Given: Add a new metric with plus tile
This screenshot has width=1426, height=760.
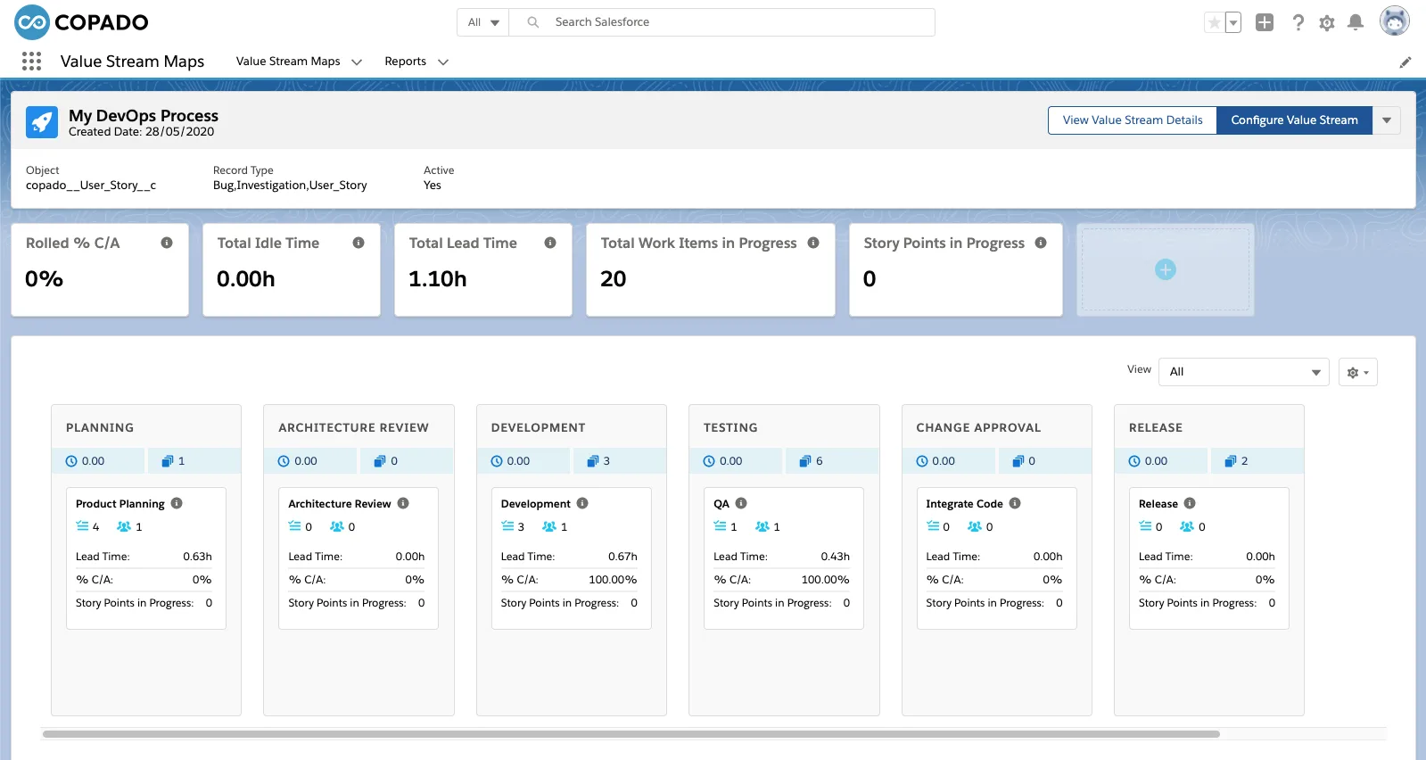Looking at the screenshot, I should click(1166, 269).
